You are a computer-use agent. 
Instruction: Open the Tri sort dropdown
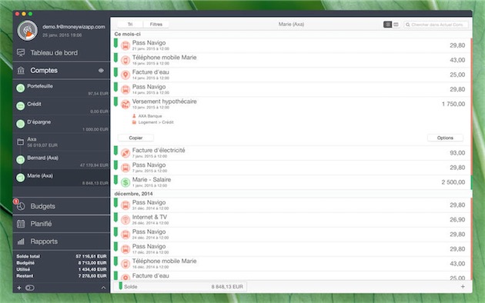[x=130, y=25]
